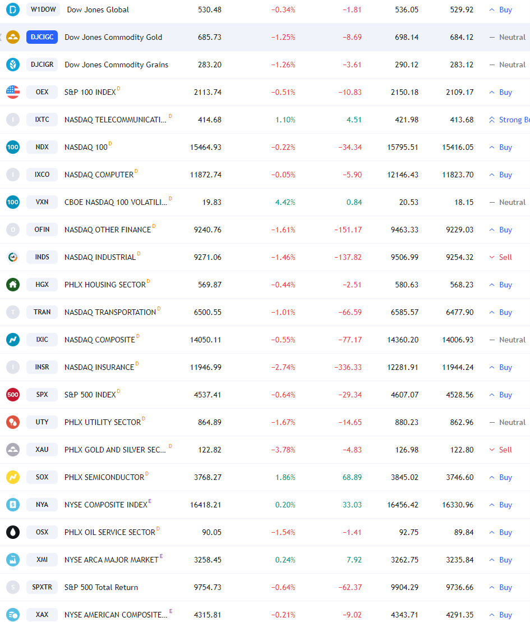The image size is (530, 622).
Task: Click the placeholder icon for IXTC
Action: pos(13,120)
